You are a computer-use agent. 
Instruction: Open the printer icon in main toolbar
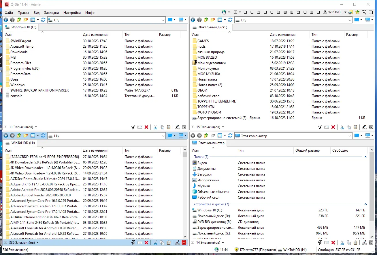pyautogui.click(x=351, y=12)
